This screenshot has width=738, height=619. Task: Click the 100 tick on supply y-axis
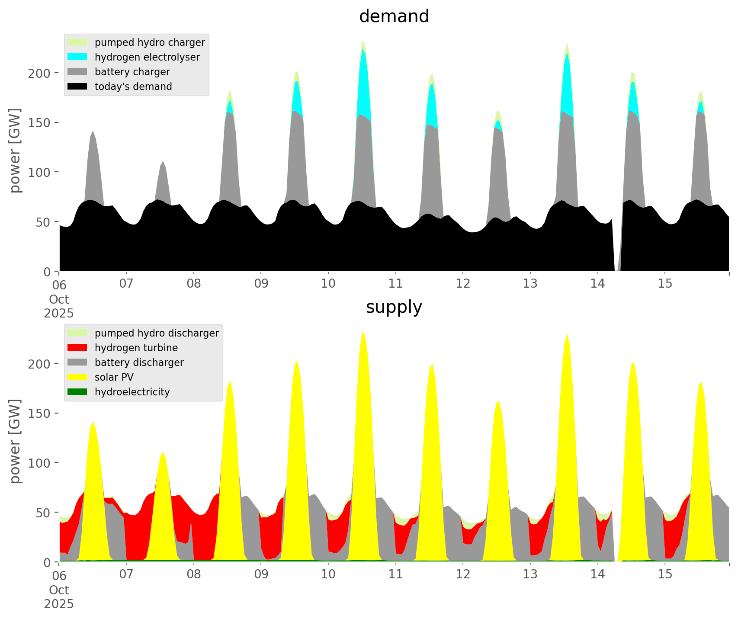pyautogui.click(x=40, y=463)
